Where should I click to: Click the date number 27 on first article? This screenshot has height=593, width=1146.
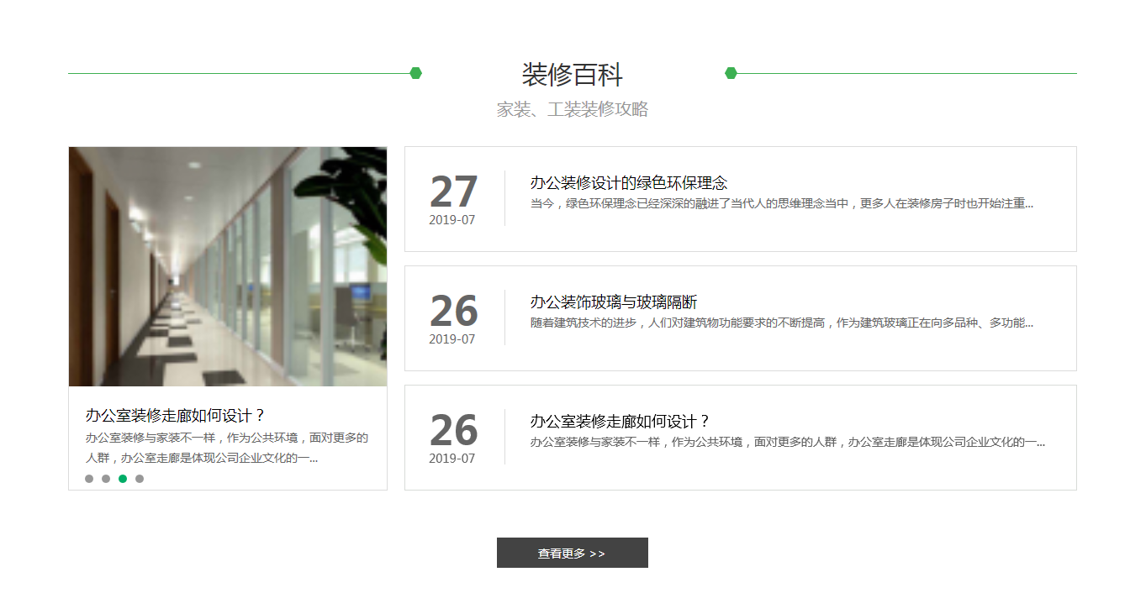pos(453,192)
